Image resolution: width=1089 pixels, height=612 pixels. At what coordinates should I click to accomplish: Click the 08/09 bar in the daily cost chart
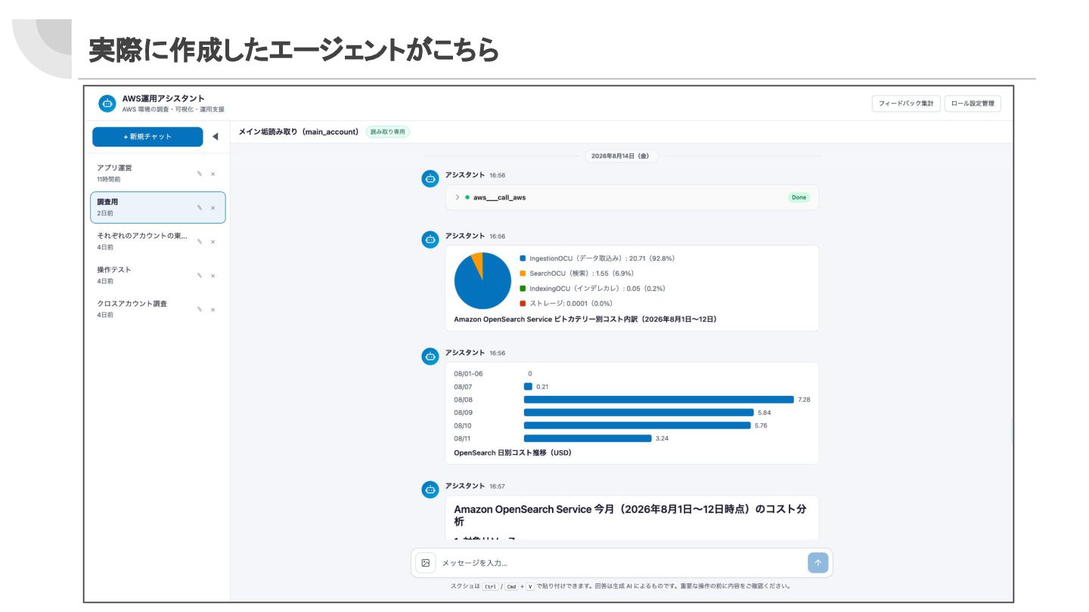(639, 413)
